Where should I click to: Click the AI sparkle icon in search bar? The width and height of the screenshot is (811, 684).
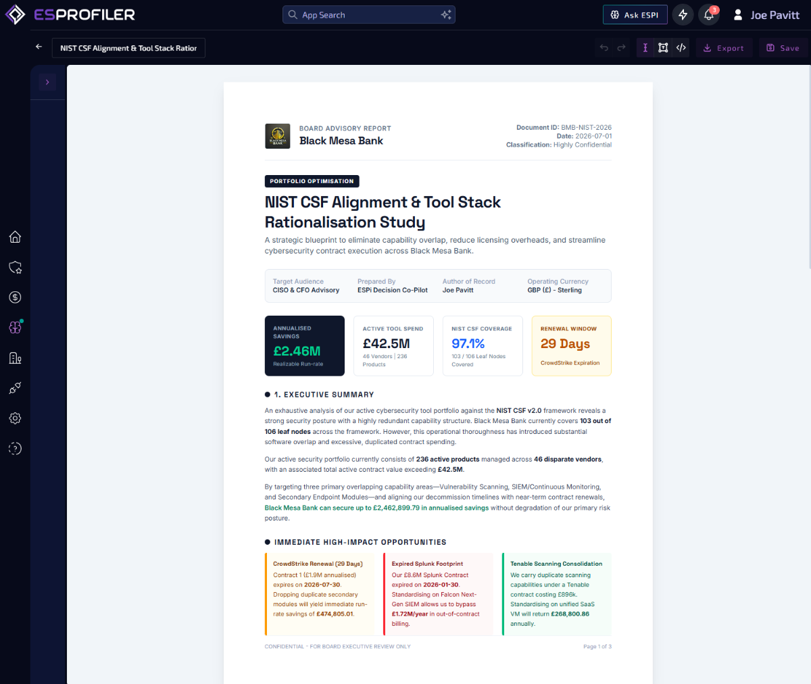[x=446, y=15]
